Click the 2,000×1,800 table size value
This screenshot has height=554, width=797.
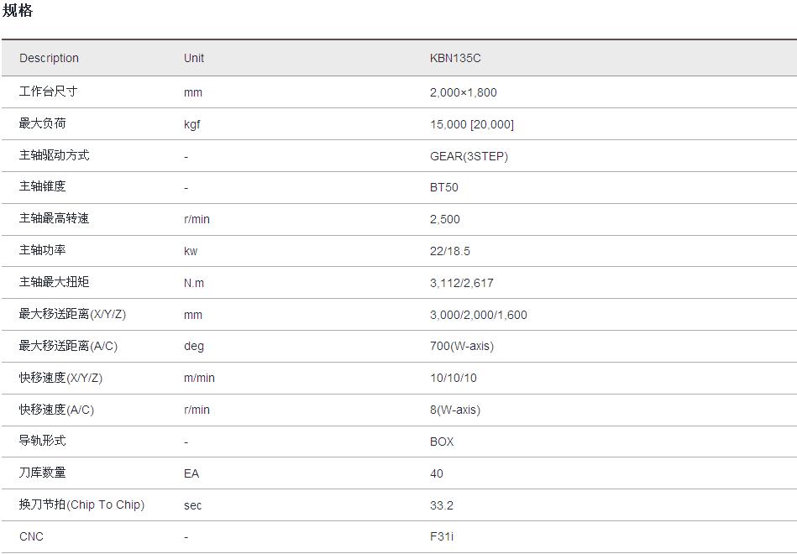pyautogui.click(x=463, y=92)
